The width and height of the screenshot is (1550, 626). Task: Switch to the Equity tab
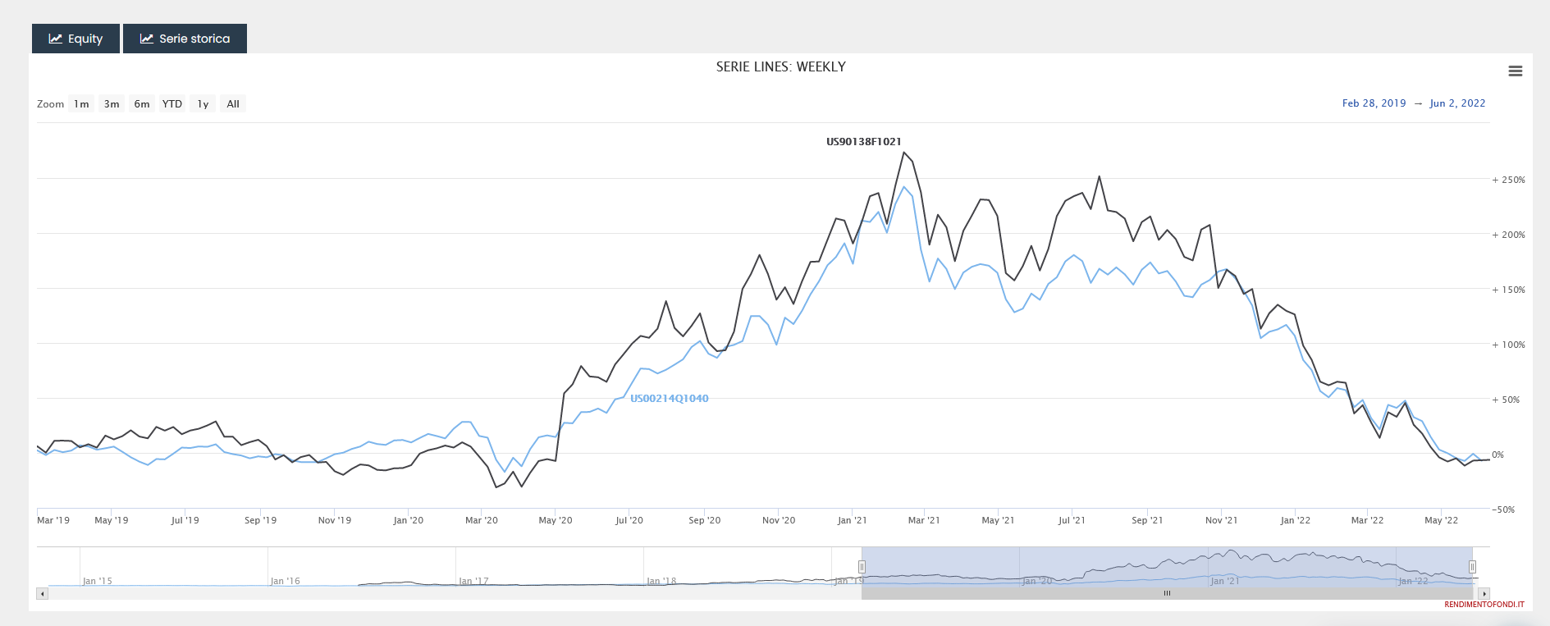pos(75,39)
